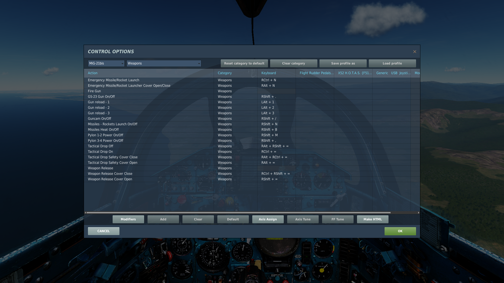504x283 pixels.
Task: Click the Axis Assign button
Action: pyautogui.click(x=268, y=220)
